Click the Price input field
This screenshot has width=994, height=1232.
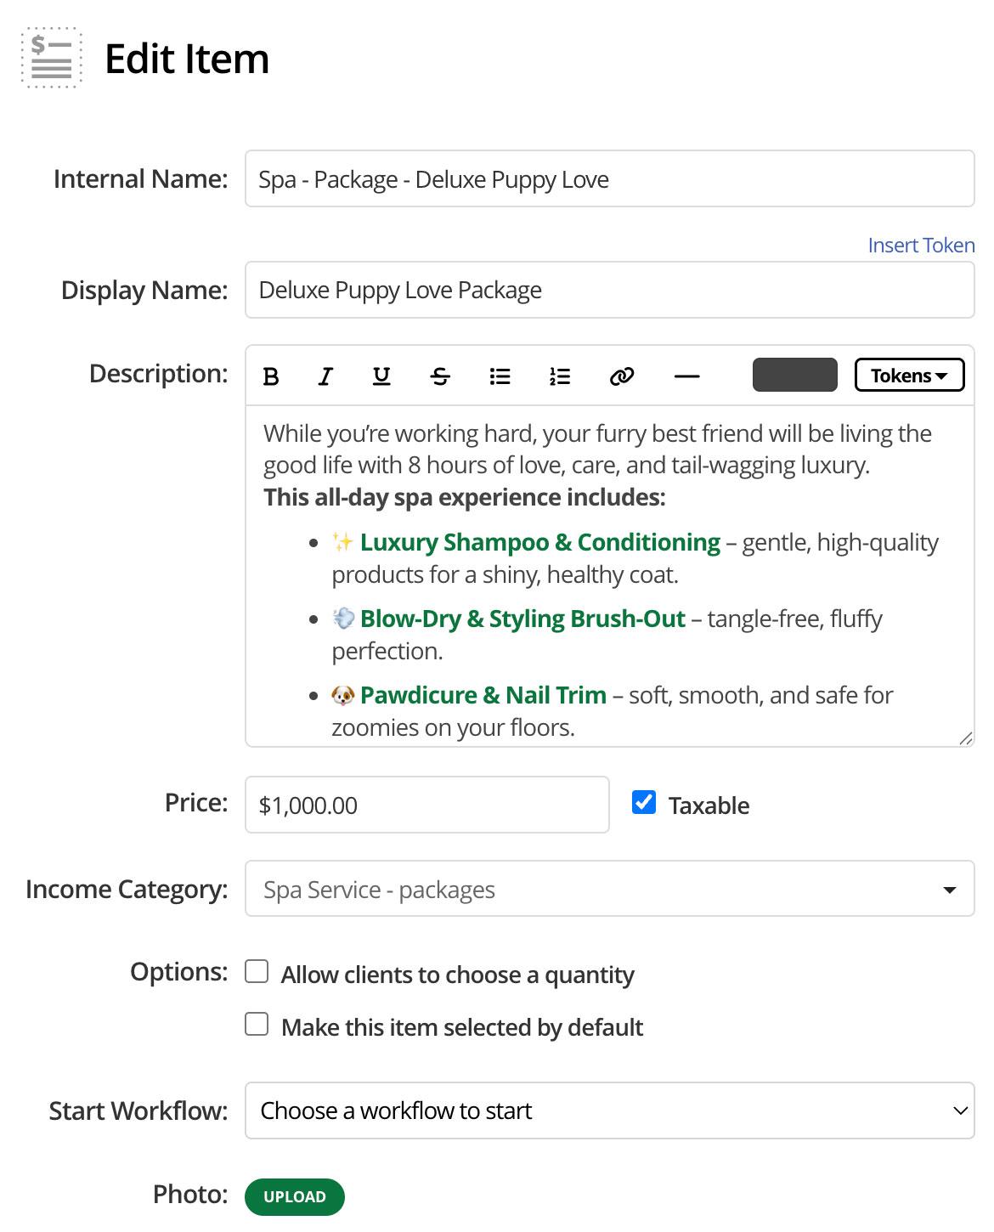click(x=426, y=805)
